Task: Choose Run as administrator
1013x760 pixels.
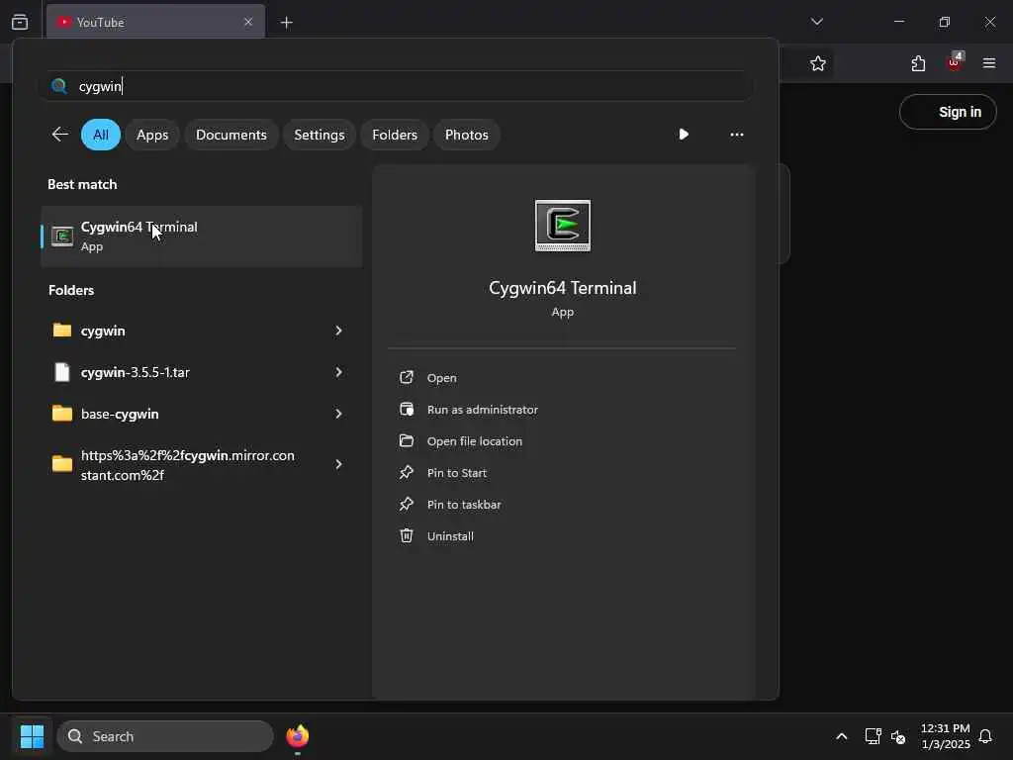Action: tap(483, 410)
